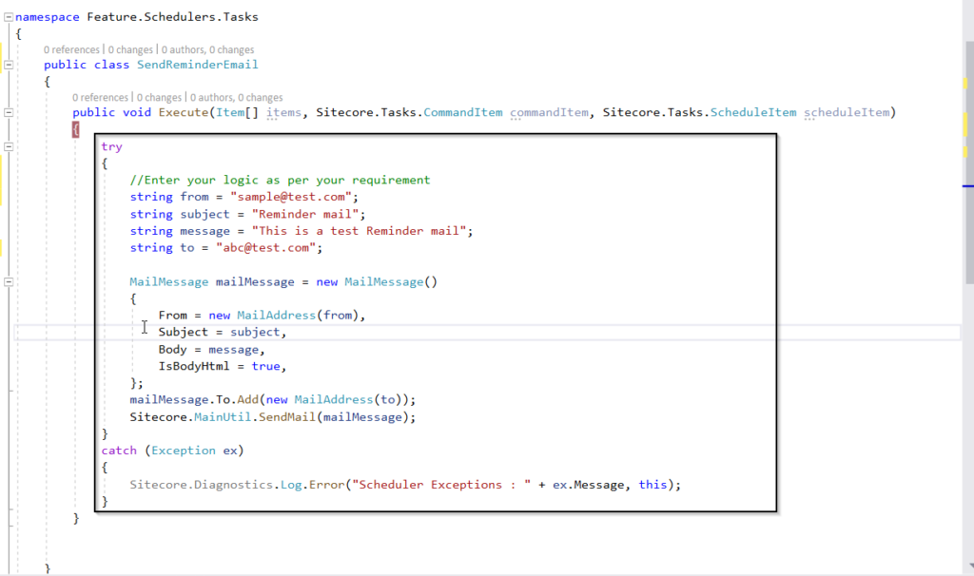Click the blue caret marker on the scrollbar
This screenshot has width=974, height=576.
pos(968,186)
